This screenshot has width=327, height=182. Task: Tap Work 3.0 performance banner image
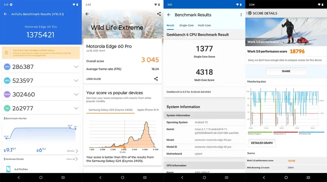tap(286, 32)
